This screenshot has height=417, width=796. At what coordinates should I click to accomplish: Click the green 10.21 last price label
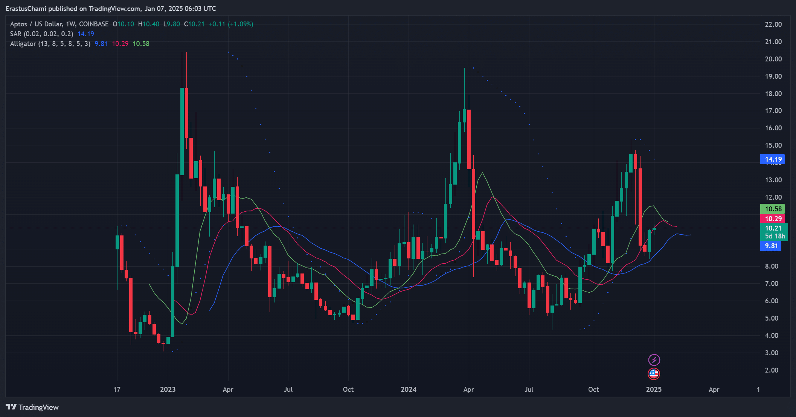(773, 228)
